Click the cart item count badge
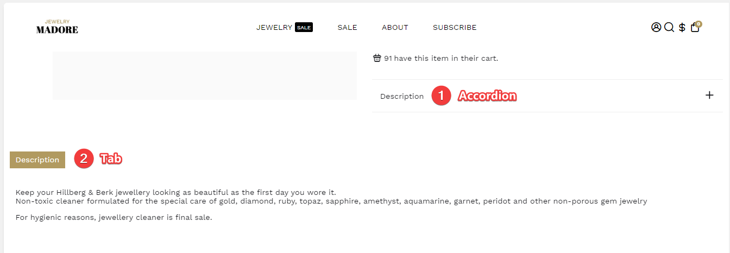Screen dimensions: 730x253 (698, 24)
